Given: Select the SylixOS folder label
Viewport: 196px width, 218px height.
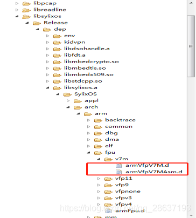Looking at the screenshot, I should tap(86, 94).
